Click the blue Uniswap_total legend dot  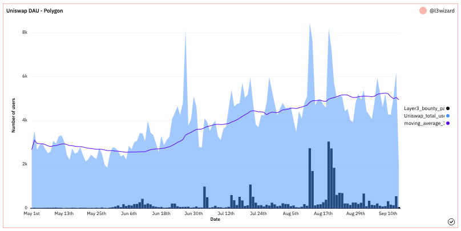tap(448, 116)
